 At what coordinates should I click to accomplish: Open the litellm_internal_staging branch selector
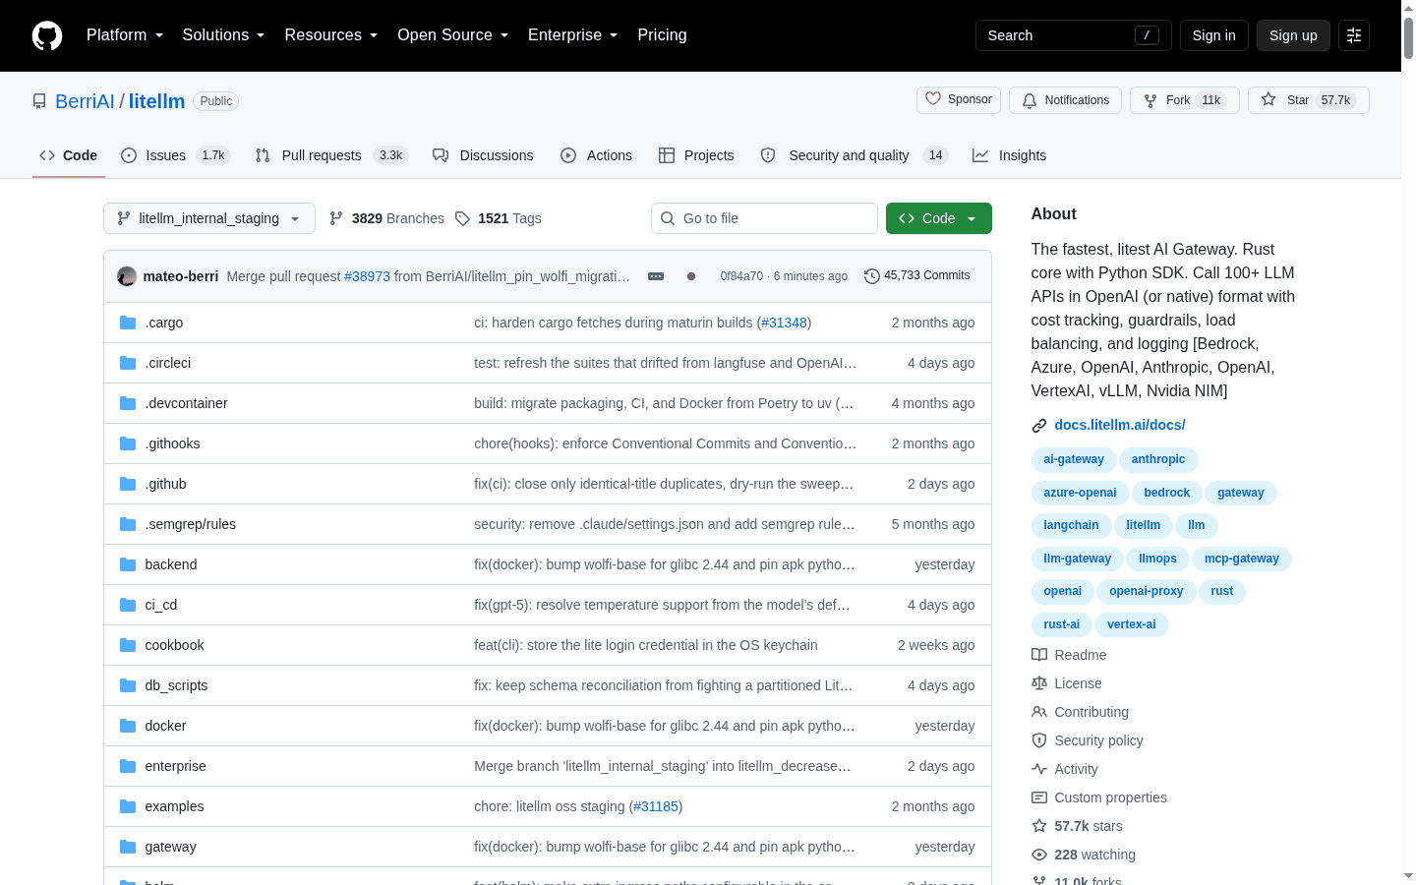pos(209,218)
